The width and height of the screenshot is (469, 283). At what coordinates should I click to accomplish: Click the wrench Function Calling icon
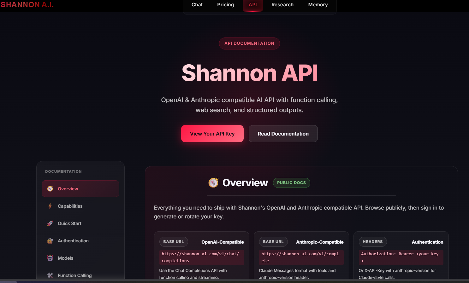click(50, 275)
